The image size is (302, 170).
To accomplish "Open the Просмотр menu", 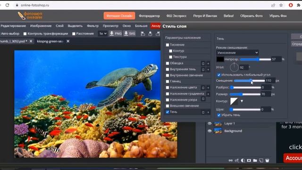I will [110, 26].
